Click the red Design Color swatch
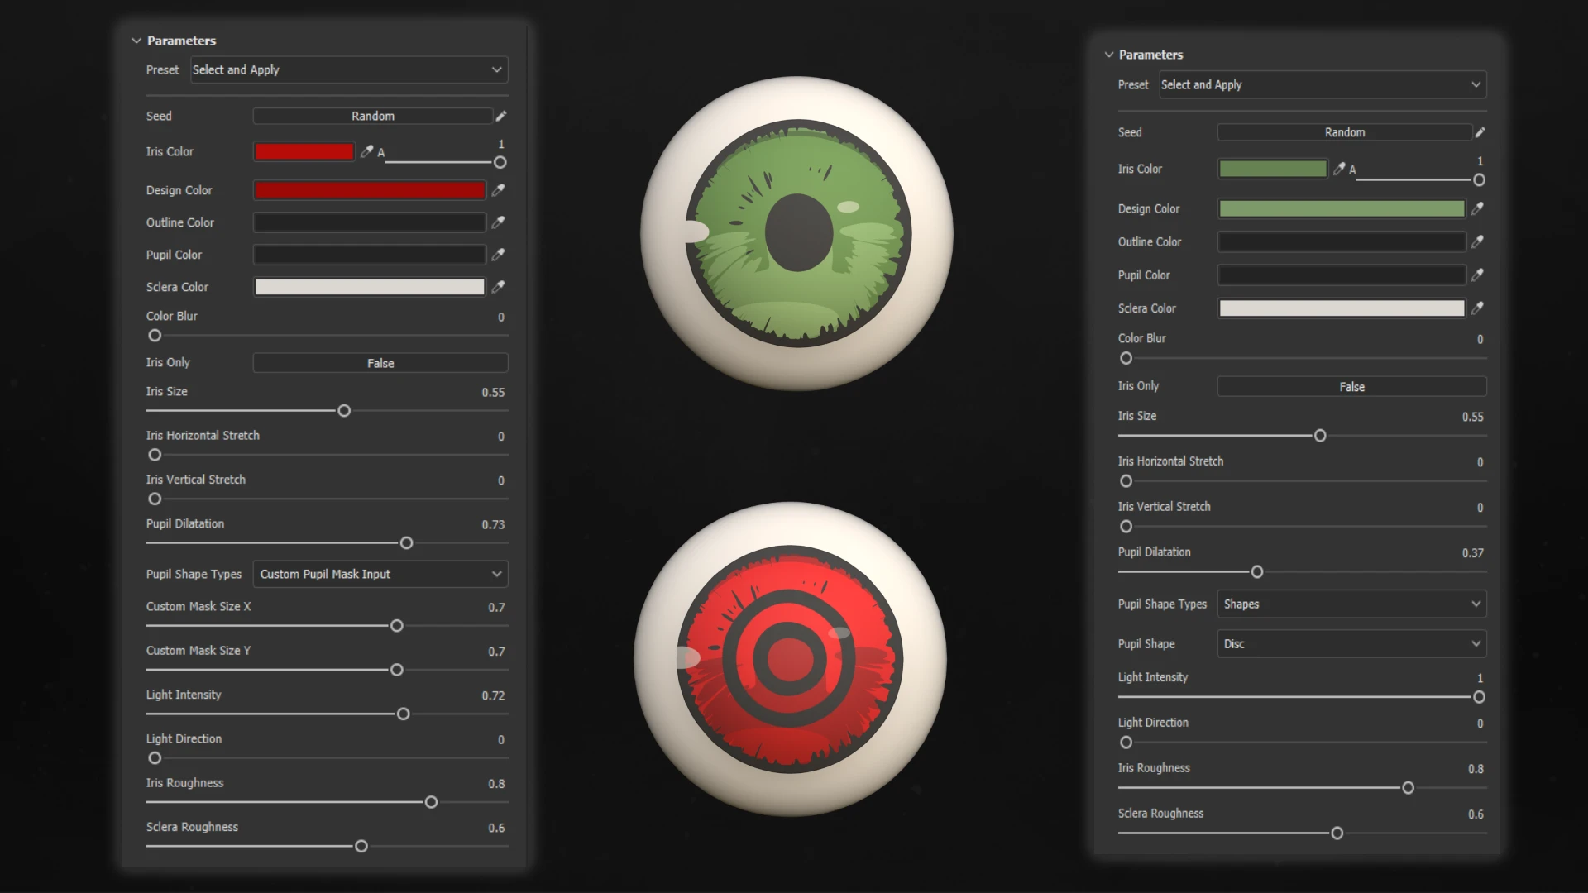This screenshot has height=893, width=1588. click(370, 190)
